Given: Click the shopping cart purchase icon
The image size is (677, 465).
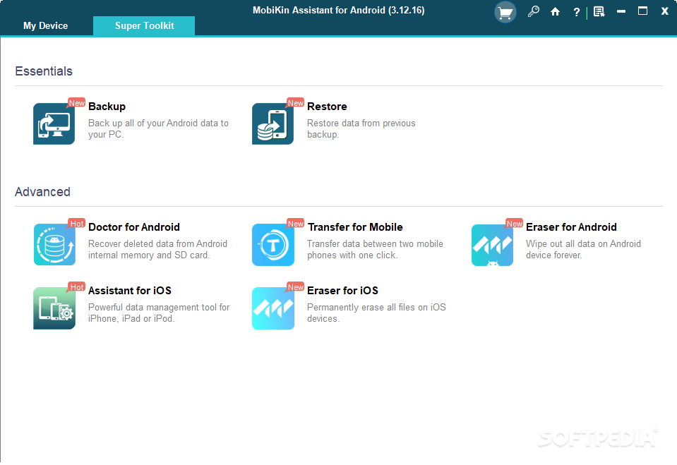Looking at the screenshot, I should coord(505,12).
